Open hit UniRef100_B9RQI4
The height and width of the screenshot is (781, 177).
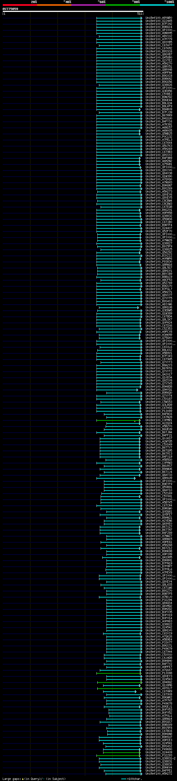click(x=158, y=27)
